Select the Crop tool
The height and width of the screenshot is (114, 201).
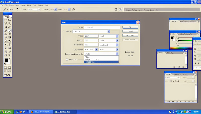6,27
